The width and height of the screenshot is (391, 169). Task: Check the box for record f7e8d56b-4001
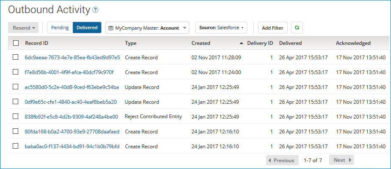point(15,72)
